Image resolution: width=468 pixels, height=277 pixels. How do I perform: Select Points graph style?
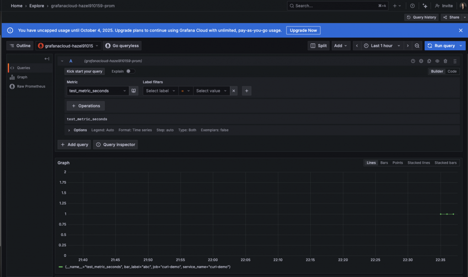click(398, 163)
